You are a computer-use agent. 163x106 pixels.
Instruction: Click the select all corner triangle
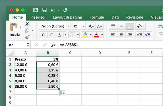point(11,53)
